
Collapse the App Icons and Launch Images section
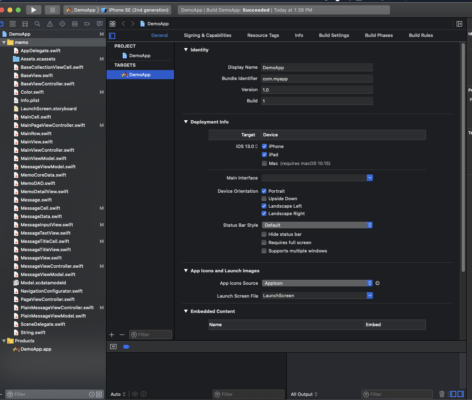(x=186, y=271)
